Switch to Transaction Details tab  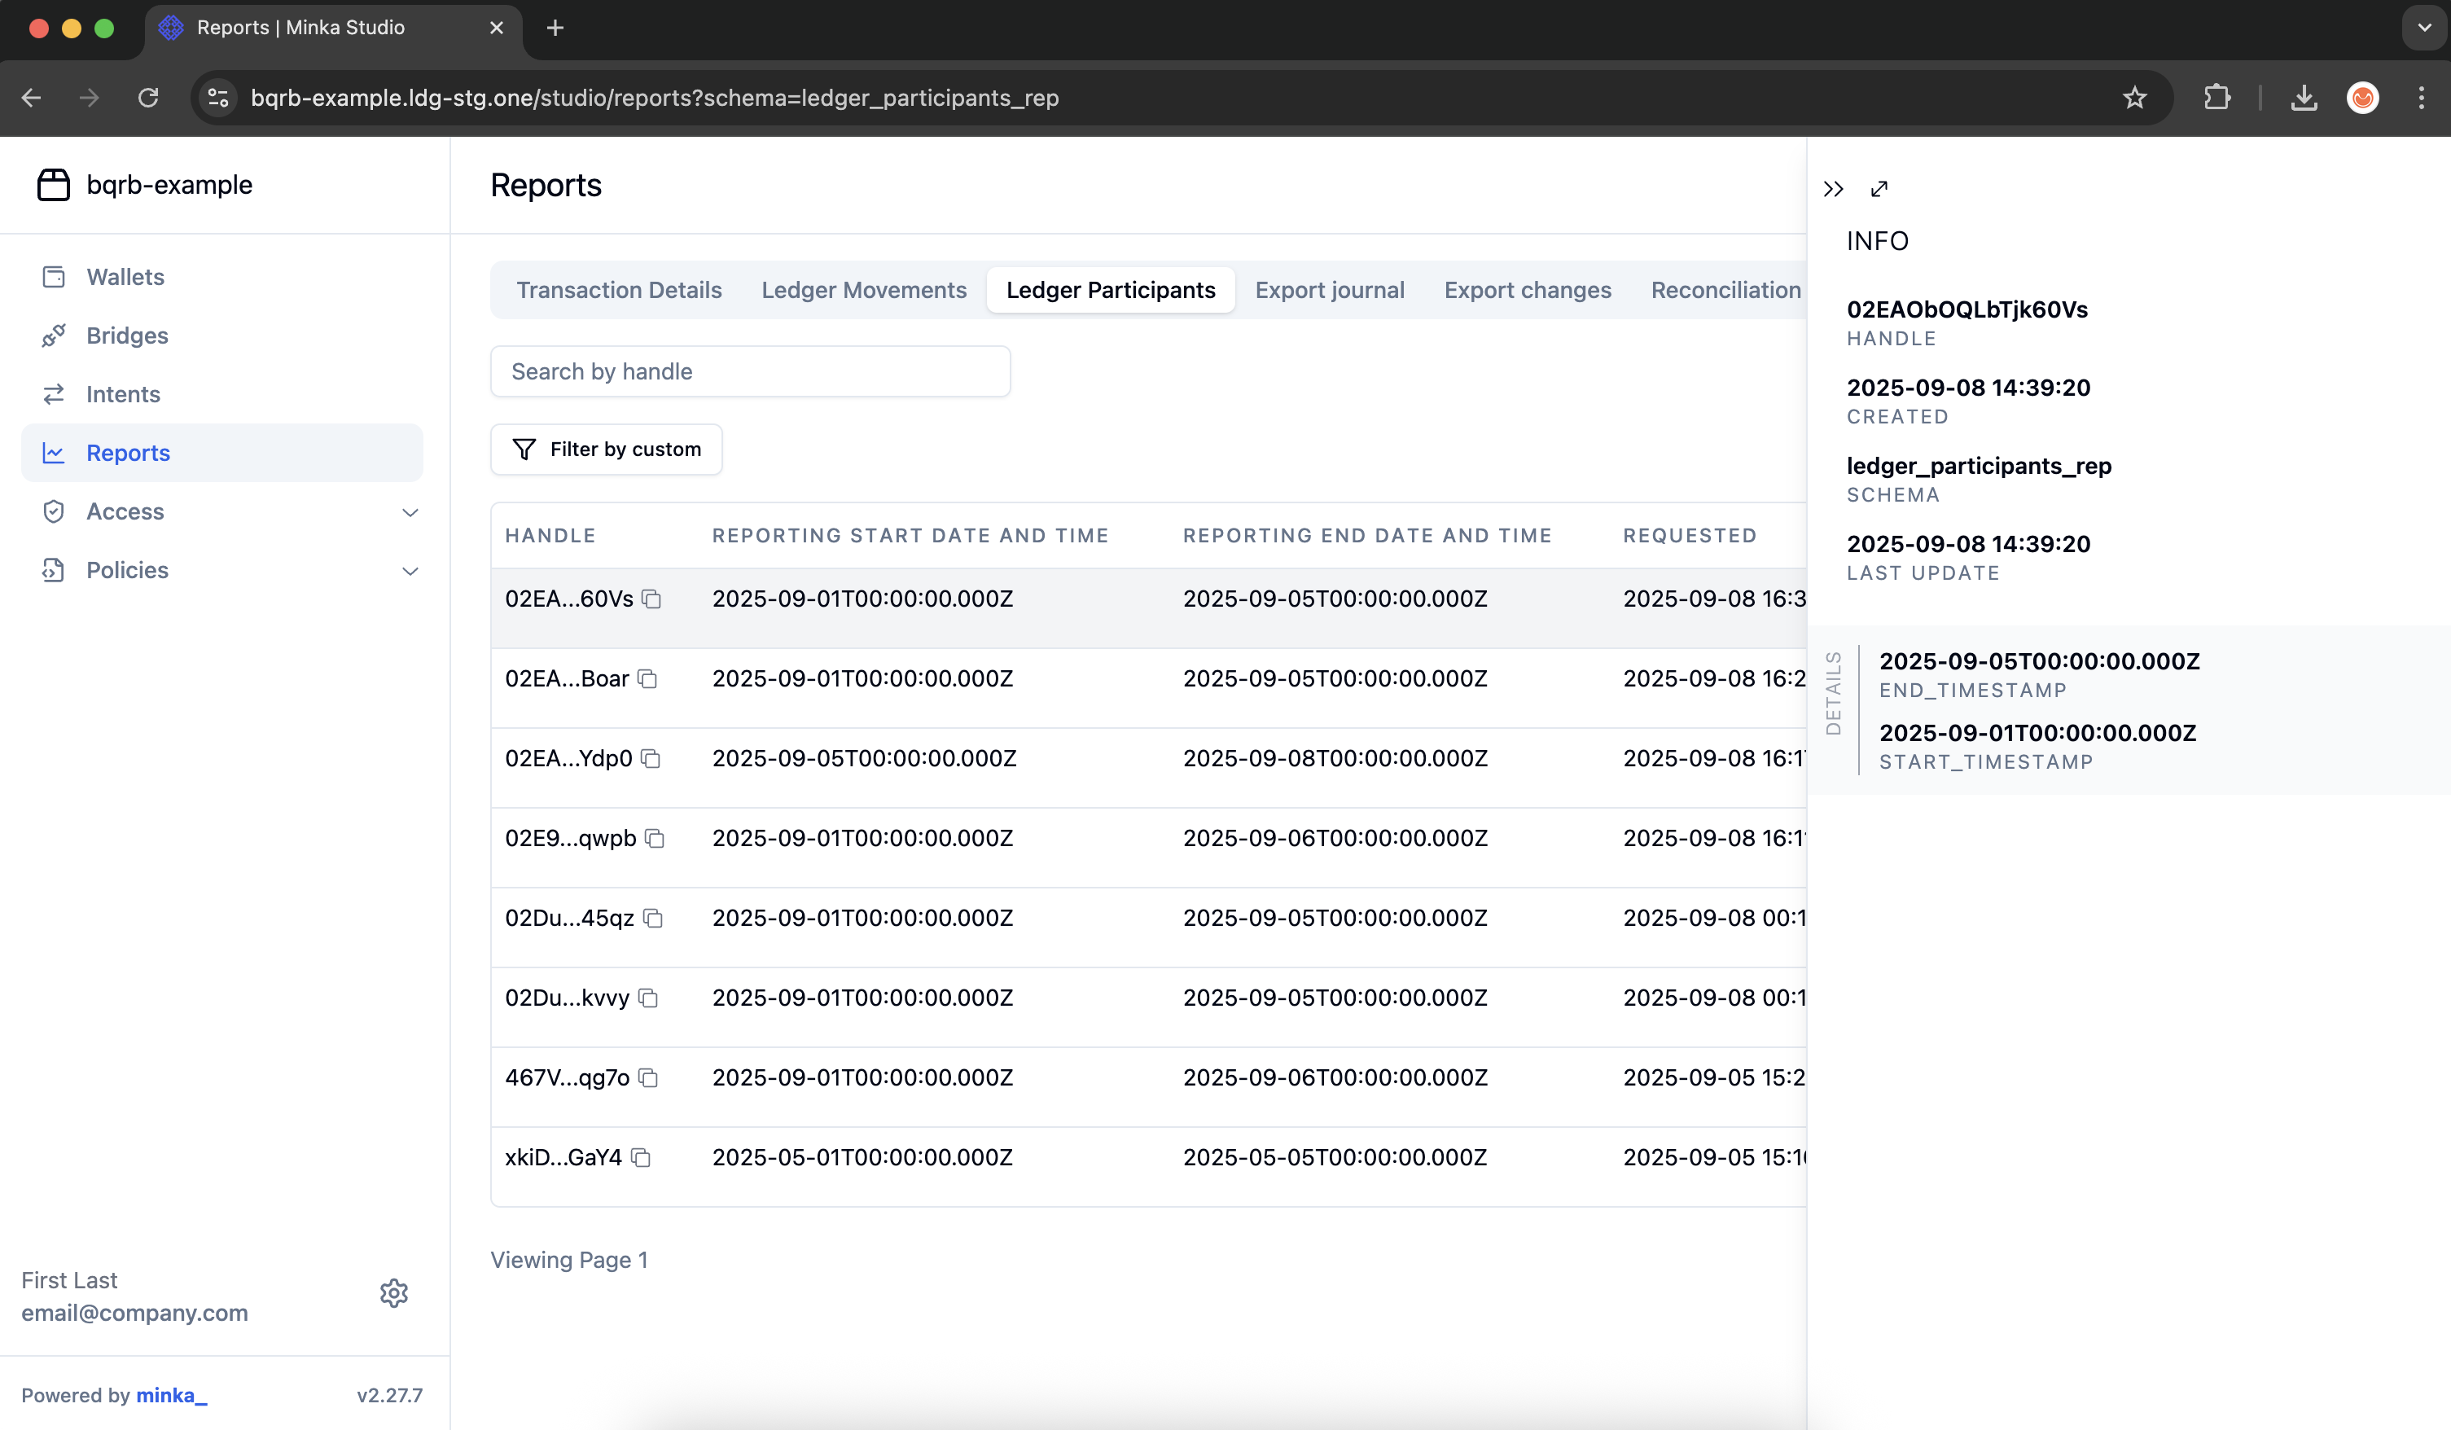pos(619,290)
